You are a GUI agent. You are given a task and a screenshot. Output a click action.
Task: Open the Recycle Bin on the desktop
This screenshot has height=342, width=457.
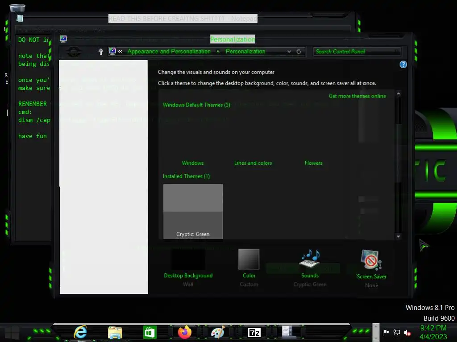pos(17,8)
